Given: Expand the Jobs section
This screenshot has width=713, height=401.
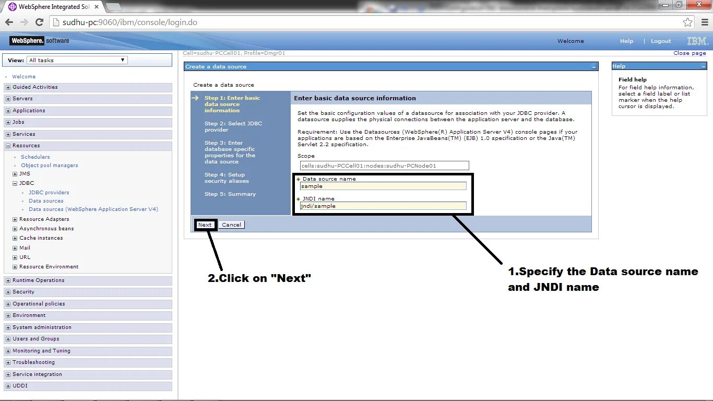Looking at the screenshot, I should [x=8, y=122].
